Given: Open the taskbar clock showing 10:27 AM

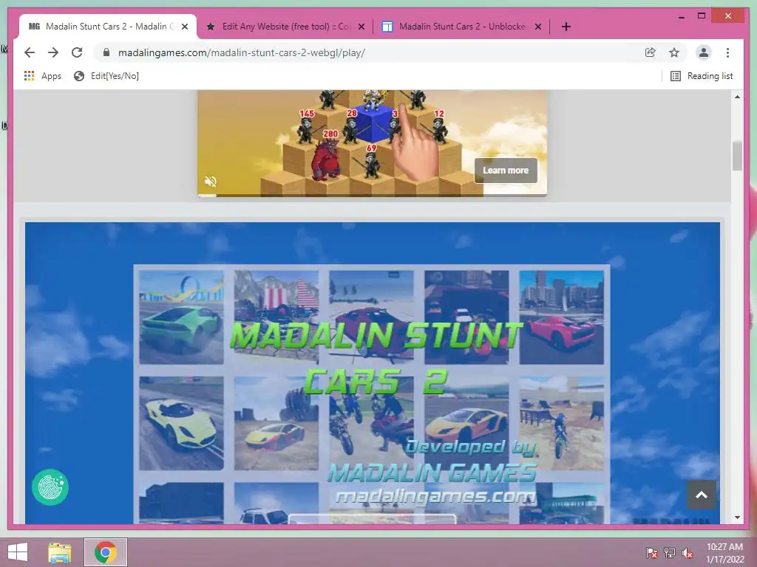Looking at the screenshot, I should coord(724,553).
